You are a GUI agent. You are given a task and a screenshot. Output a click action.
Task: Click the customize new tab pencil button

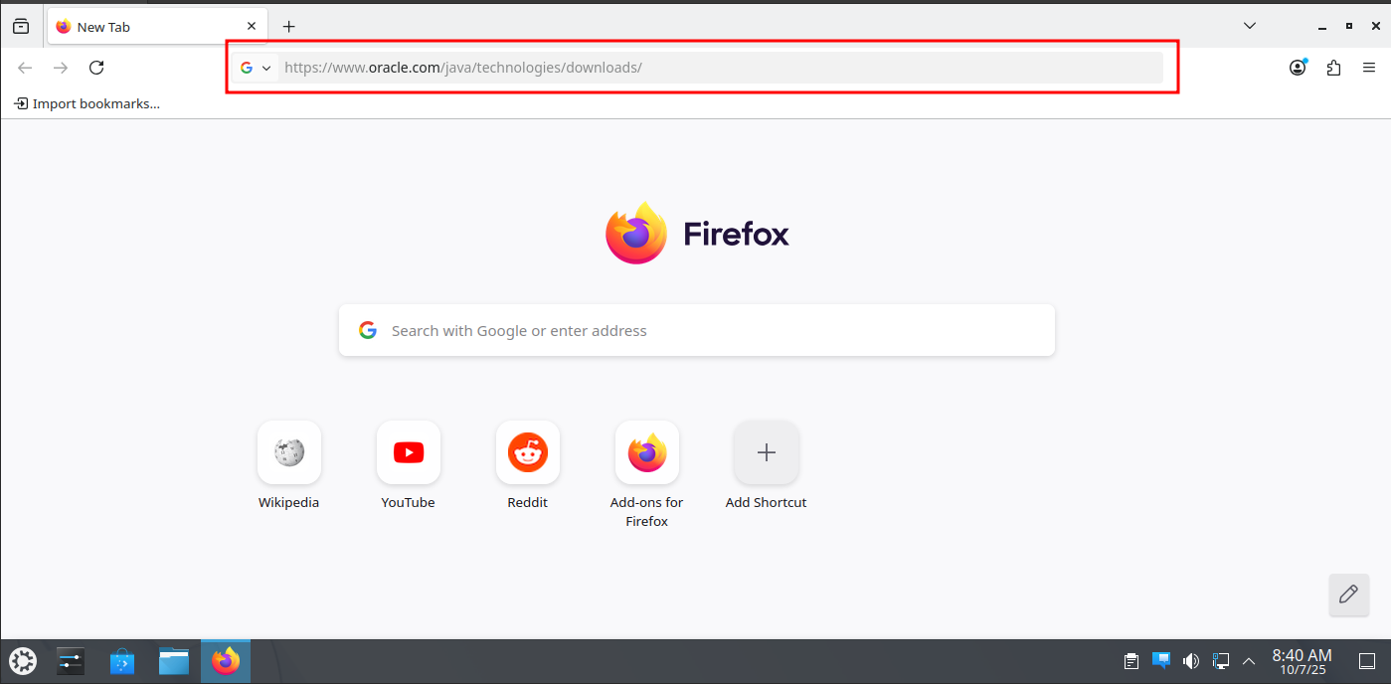tap(1348, 595)
